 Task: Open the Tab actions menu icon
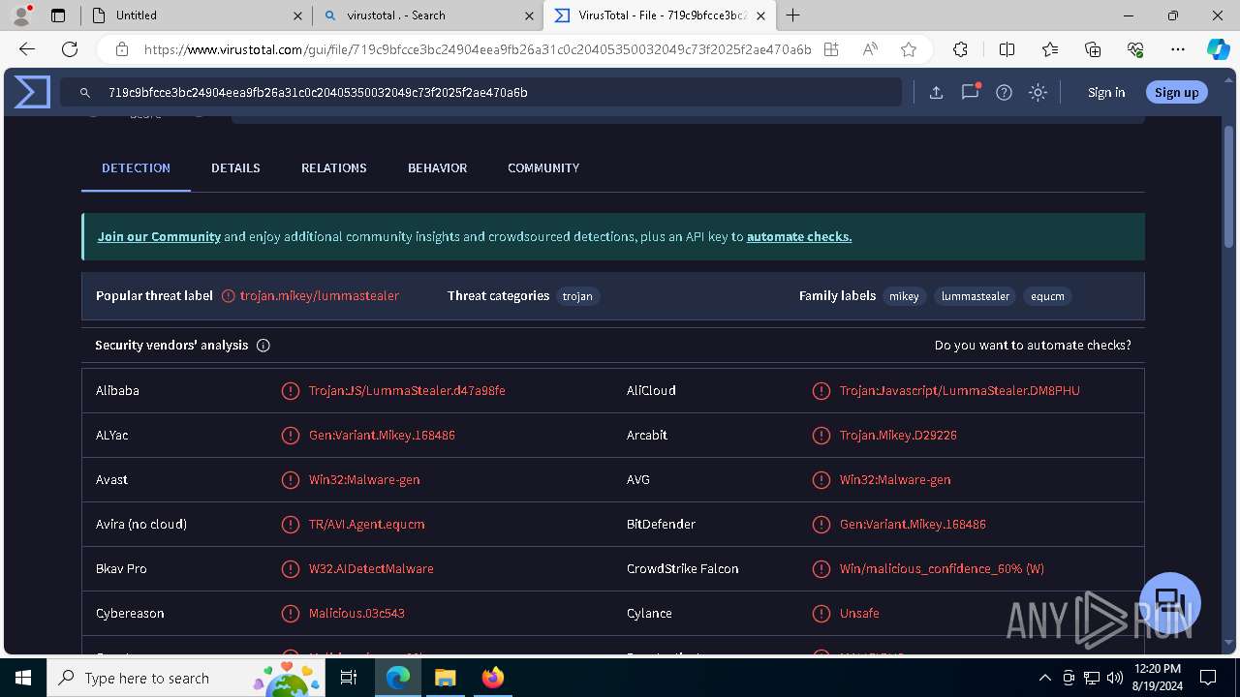[x=58, y=15]
